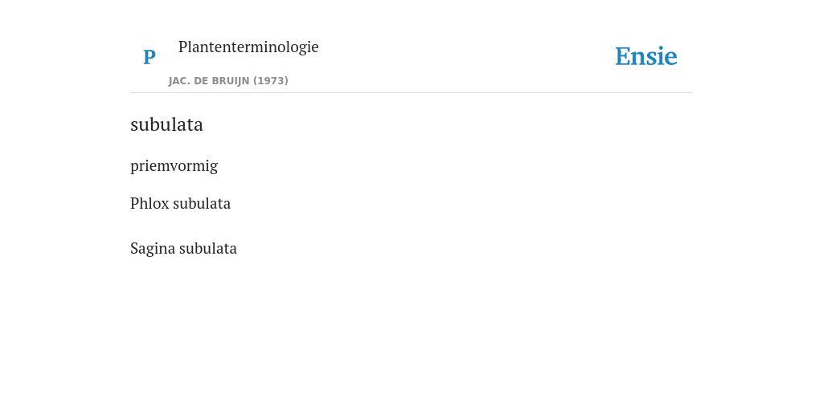Image resolution: width=823 pixels, height=411 pixels.
Task: Click the author line JAC. DE BRUIJN (1973)
Action: 228,81
